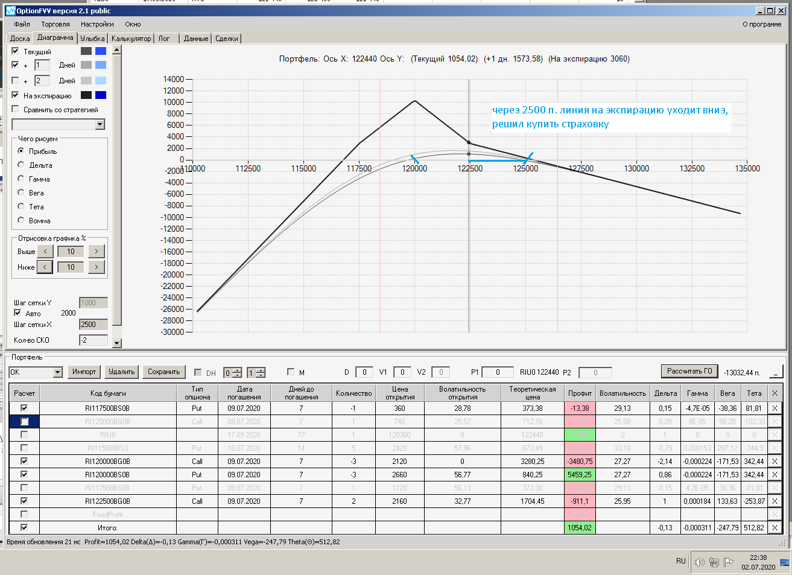This screenshot has width=792, height=575.
Task: Switch to the Калькулятор tab
Action: tap(131, 39)
